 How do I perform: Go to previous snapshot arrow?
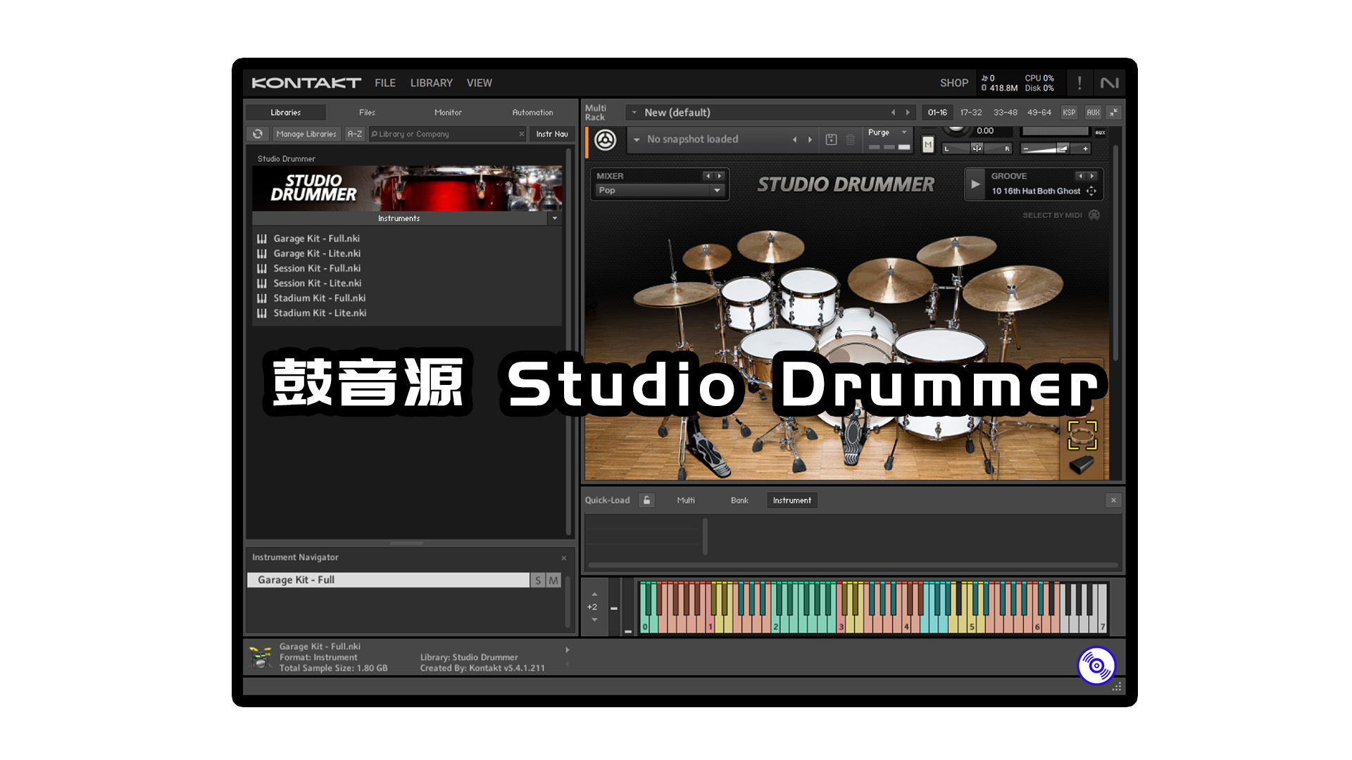tap(794, 139)
